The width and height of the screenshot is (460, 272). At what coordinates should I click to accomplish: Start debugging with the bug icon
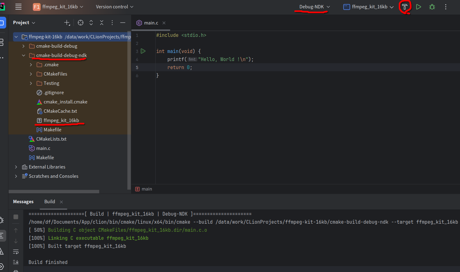432,7
